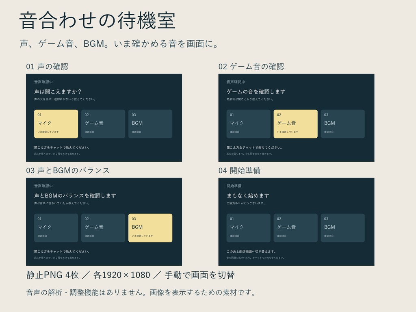
Task: Click the ゲーム音 card in preview 03
Action: click(x=103, y=228)
